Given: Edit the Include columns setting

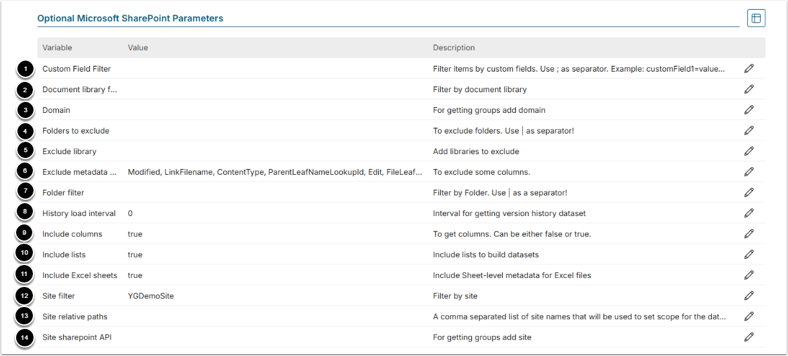Looking at the screenshot, I should 749,233.
